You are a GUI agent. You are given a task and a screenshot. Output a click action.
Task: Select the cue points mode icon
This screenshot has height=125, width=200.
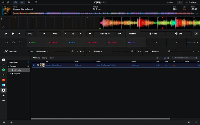pos(7,42)
